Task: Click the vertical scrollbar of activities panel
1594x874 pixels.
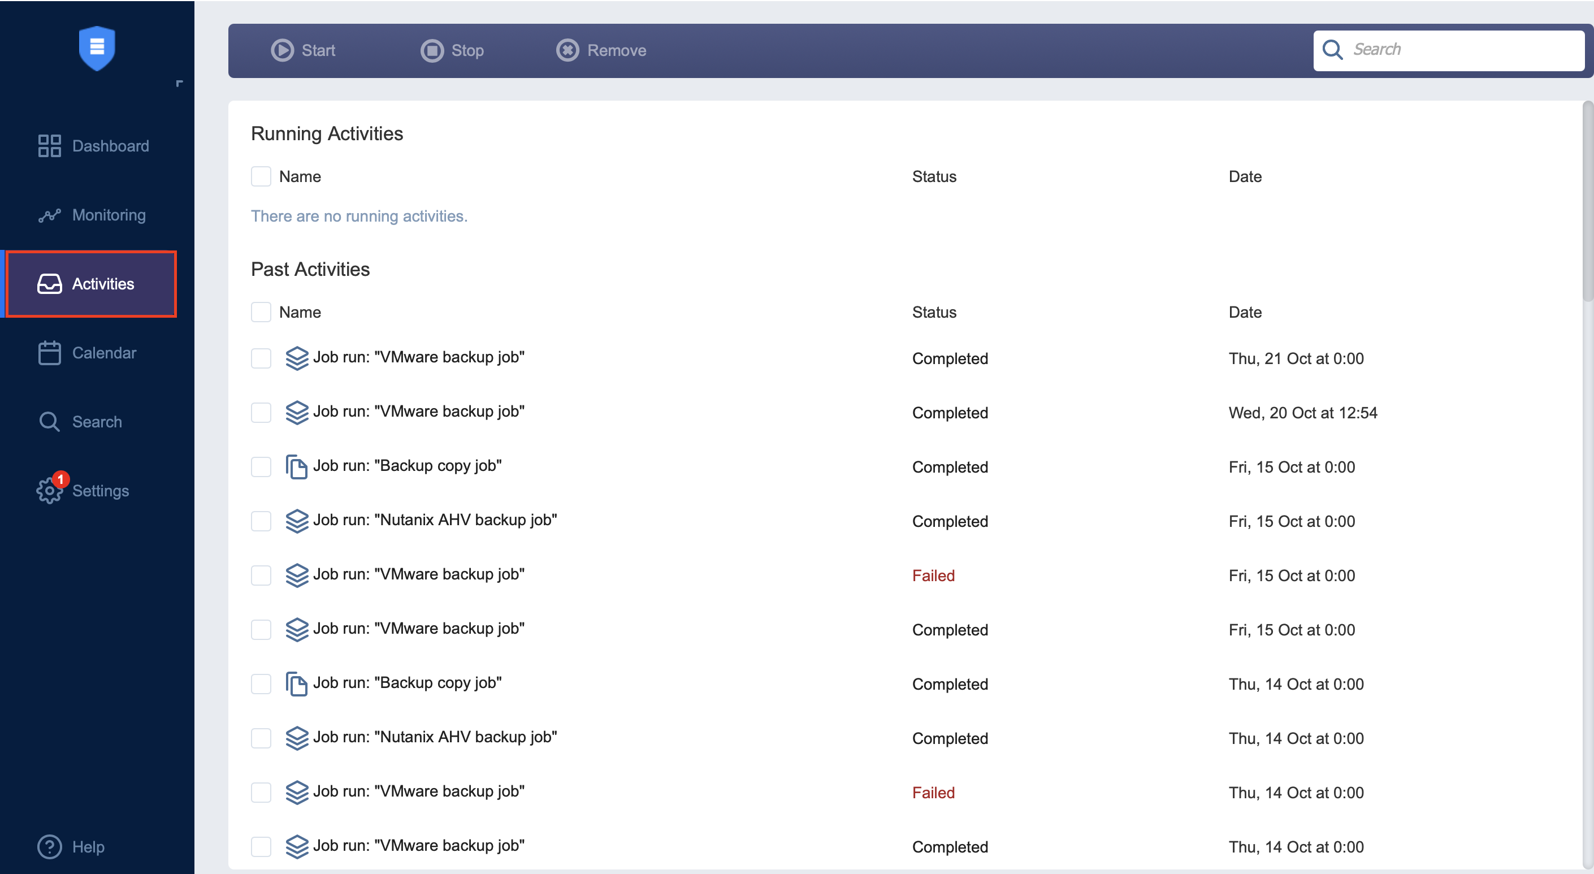Action: click(1588, 202)
